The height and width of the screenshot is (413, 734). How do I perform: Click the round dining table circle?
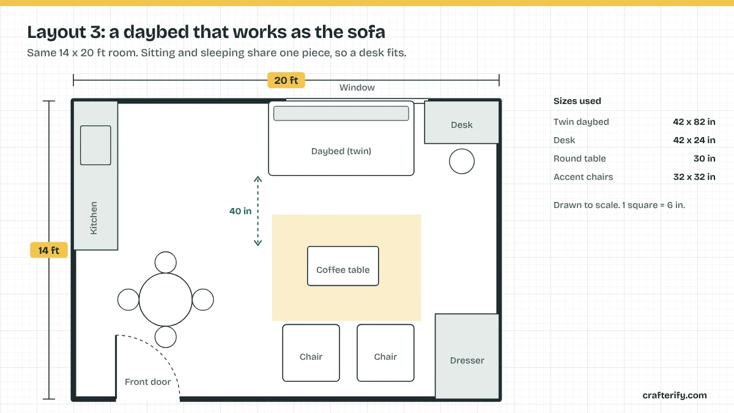166,300
